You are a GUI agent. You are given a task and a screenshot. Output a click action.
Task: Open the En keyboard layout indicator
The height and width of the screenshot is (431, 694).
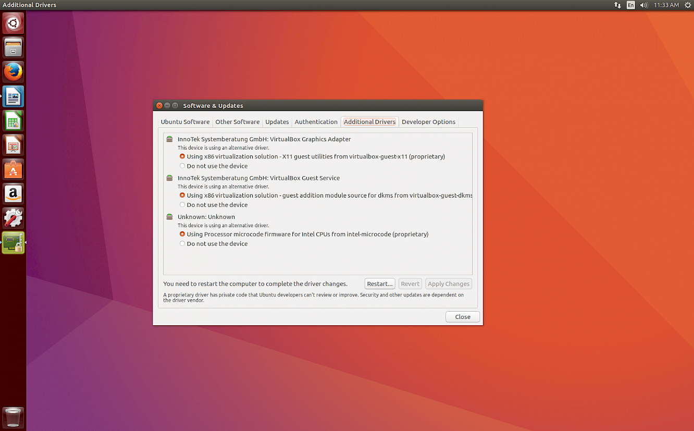(x=631, y=5)
